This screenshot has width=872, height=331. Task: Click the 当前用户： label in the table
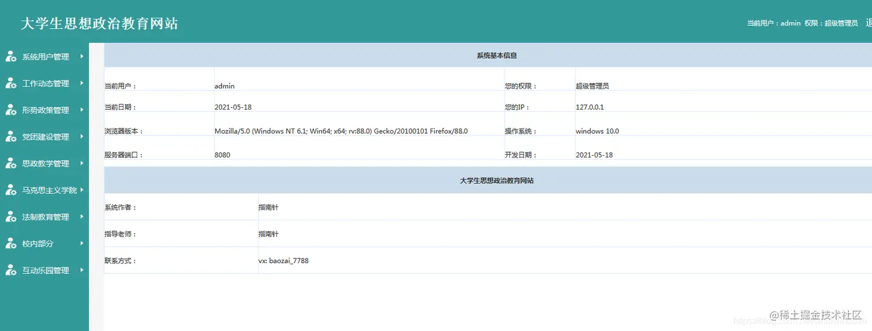tap(120, 86)
